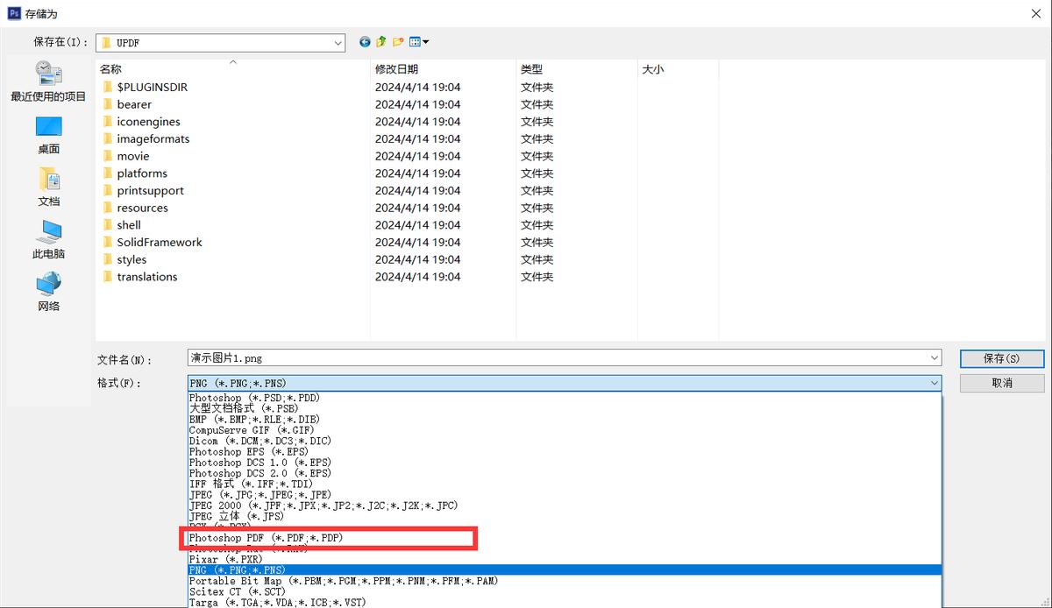This screenshot has height=608, width=1052.
Task: Choose Scitex CT (*.SCT) format
Action: 565,591
